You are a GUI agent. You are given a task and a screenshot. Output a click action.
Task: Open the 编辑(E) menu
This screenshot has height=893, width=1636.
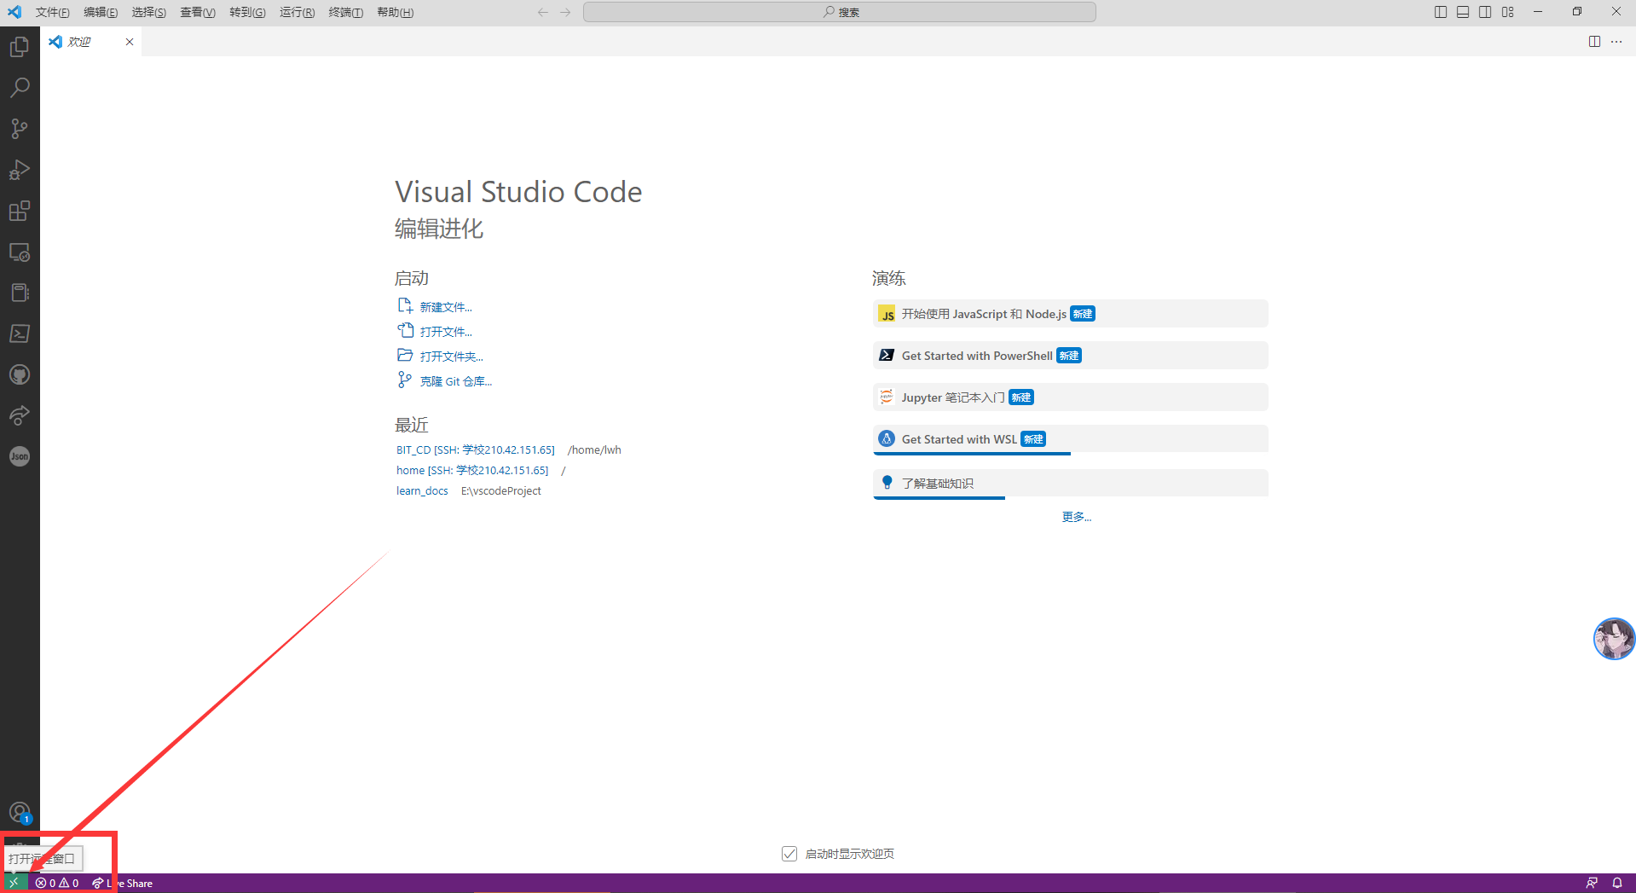[x=101, y=12]
